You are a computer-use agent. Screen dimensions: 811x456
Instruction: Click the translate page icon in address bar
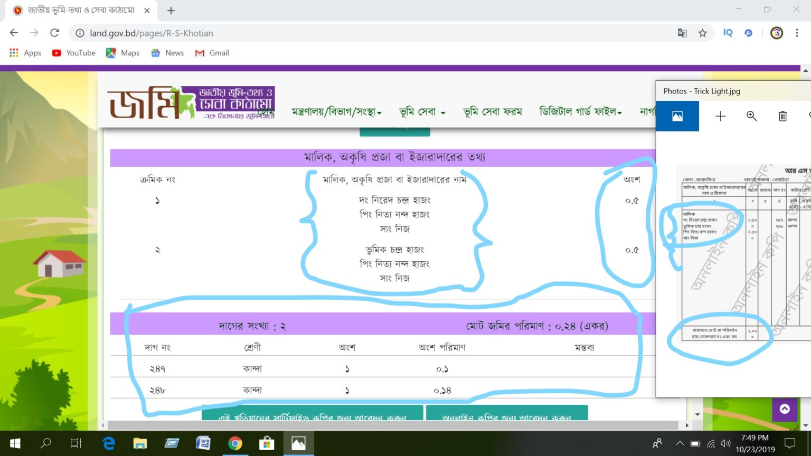[x=682, y=33]
